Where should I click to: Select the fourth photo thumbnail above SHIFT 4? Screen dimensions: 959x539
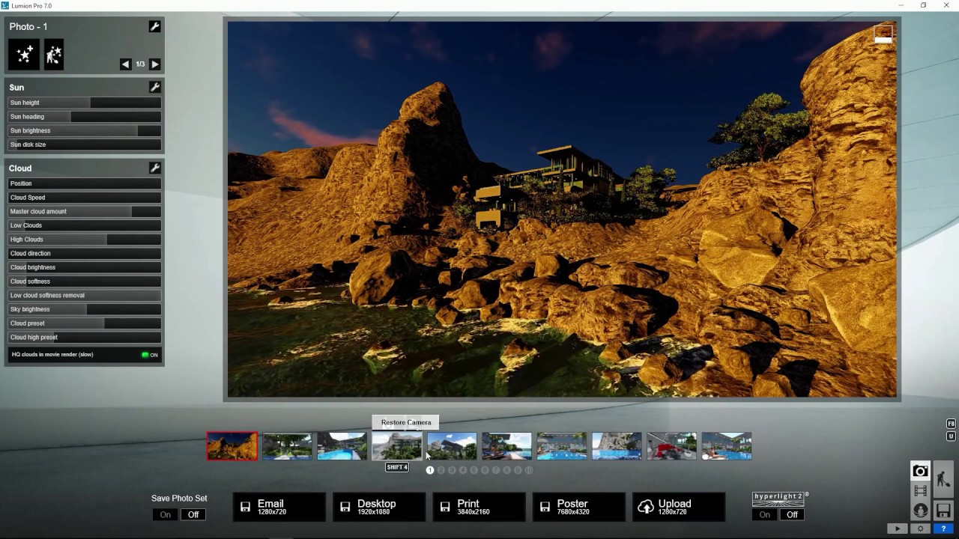click(397, 446)
